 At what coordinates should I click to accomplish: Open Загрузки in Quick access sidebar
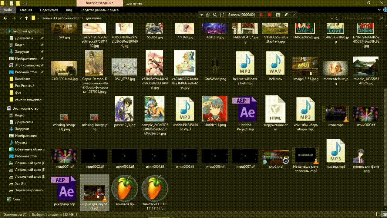click(x=22, y=52)
